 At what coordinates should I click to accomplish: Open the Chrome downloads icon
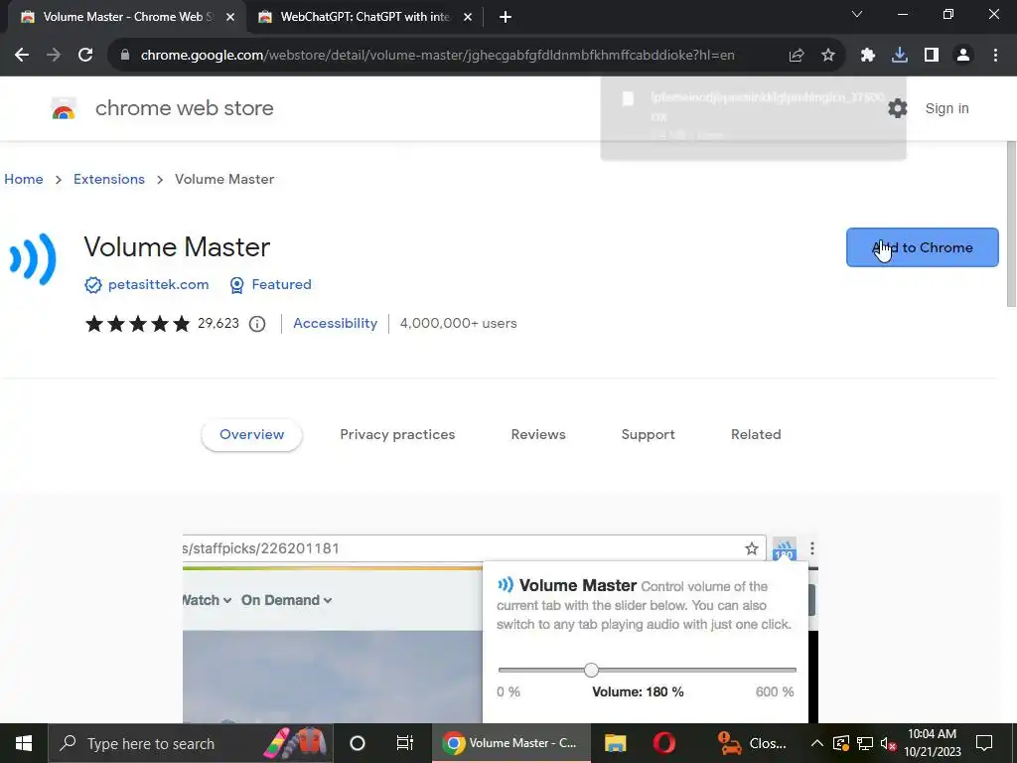coord(900,56)
